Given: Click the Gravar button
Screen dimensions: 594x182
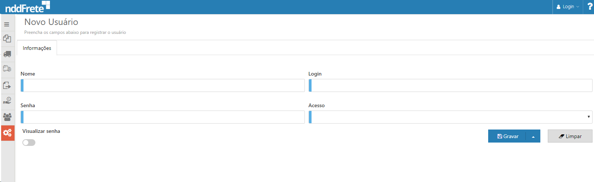Looking at the screenshot, I should coord(507,136).
